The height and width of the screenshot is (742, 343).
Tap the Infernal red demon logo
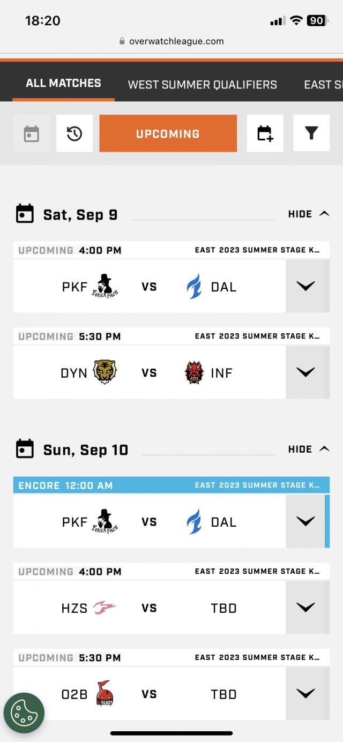[x=195, y=372]
